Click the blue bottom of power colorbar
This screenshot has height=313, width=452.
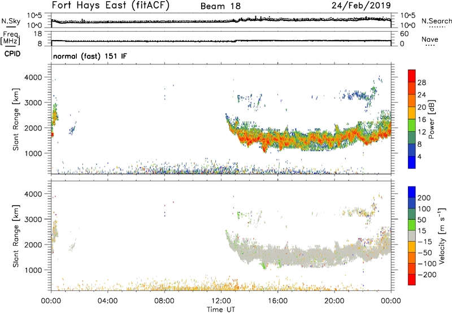(x=412, y=162)
